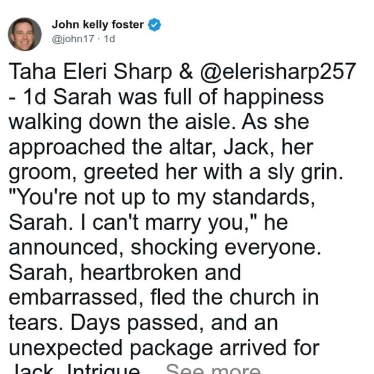Click the text 'announced, shocking everyone'
374x374 pixels.
coord(165,247)
